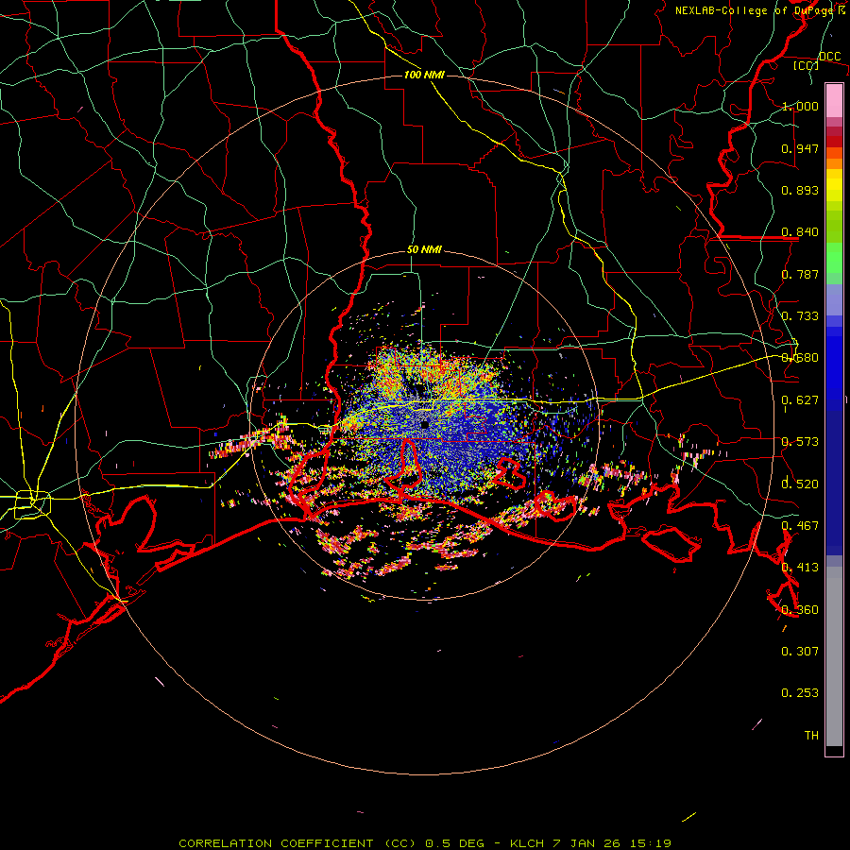Image resolution: width=850 pixels, height=850 pixels.
Task: Click the 0.947 color scale value
Action: [800, 148]
